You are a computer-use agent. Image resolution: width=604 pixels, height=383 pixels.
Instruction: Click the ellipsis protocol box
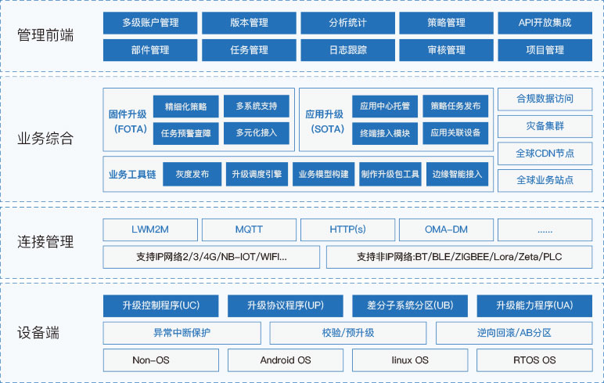[545, 229]
